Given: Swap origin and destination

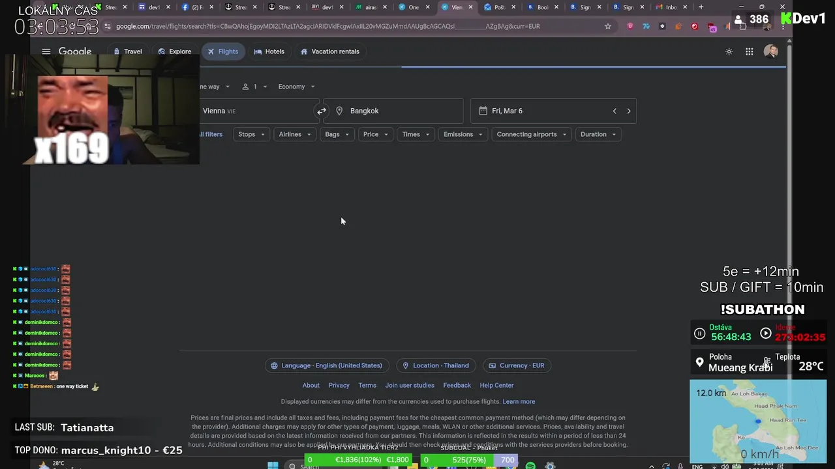Looking at the screenshot, I should tap(321, 111).
